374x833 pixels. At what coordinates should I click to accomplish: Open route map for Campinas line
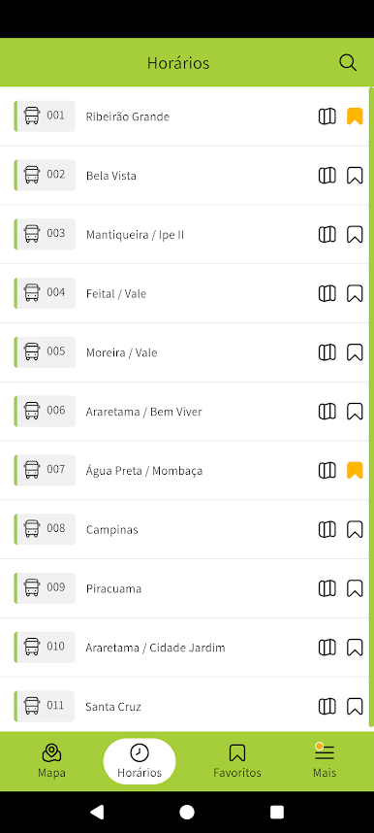327,529
